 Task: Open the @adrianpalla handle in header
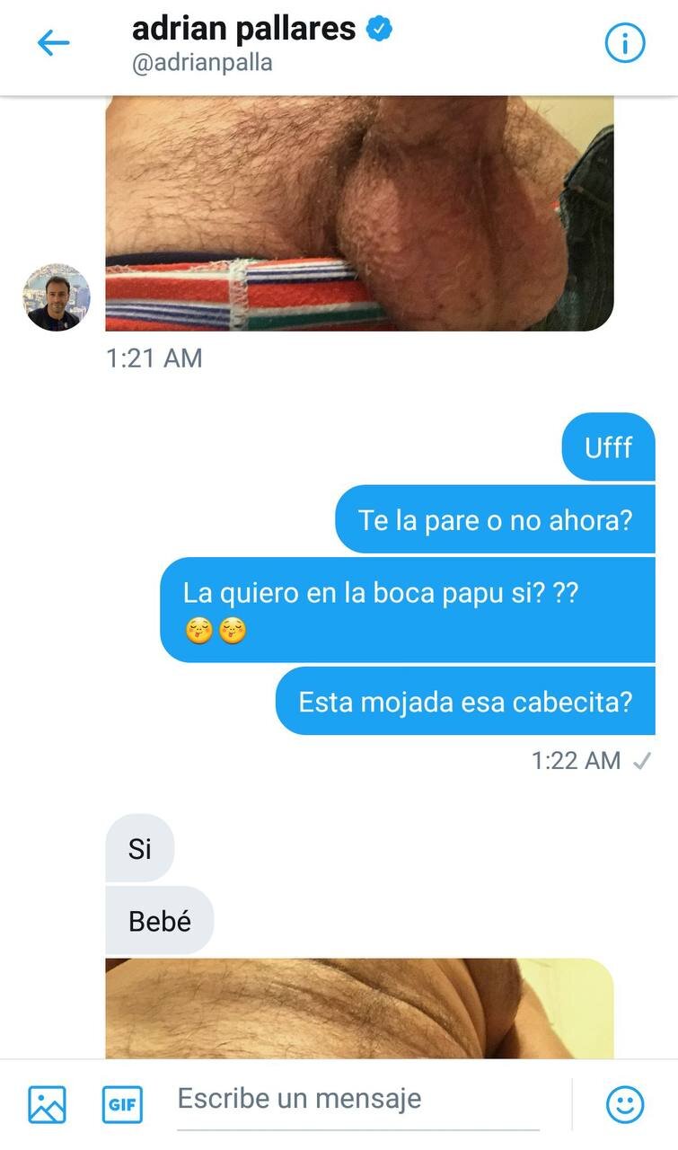click(202, 64)
